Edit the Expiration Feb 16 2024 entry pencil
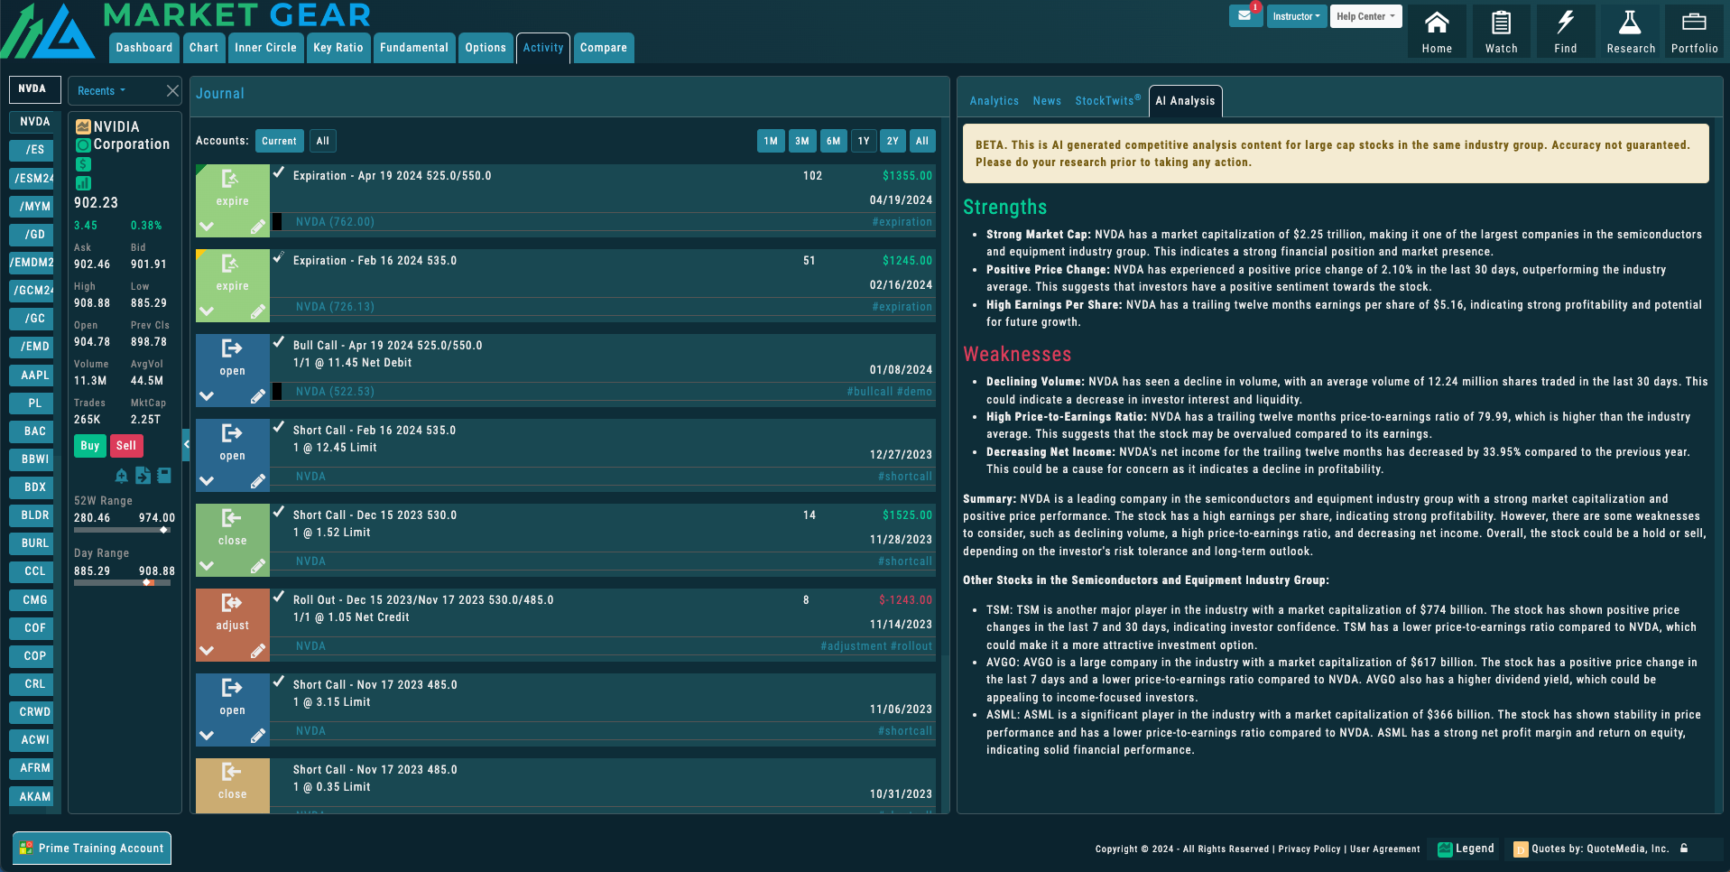The height and width of the screenshot is (872, 1730). pyautogui.click(x=257, y=311)
